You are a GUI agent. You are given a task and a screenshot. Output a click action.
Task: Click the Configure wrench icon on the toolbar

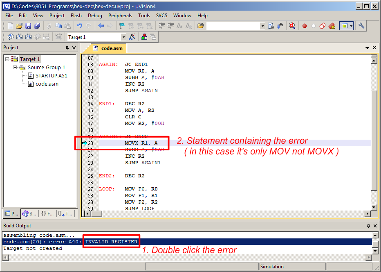click(361, 26)
